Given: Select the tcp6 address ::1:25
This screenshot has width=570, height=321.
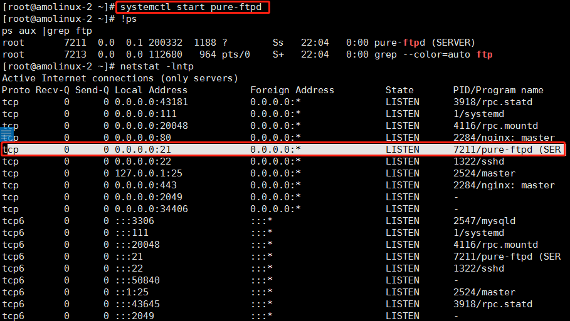Looking at the screenshot, I should [132, 293].
